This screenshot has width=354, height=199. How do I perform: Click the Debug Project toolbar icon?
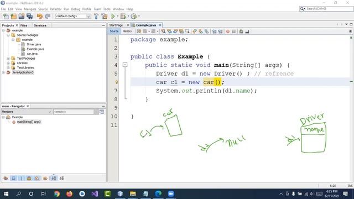coord(123,16)
